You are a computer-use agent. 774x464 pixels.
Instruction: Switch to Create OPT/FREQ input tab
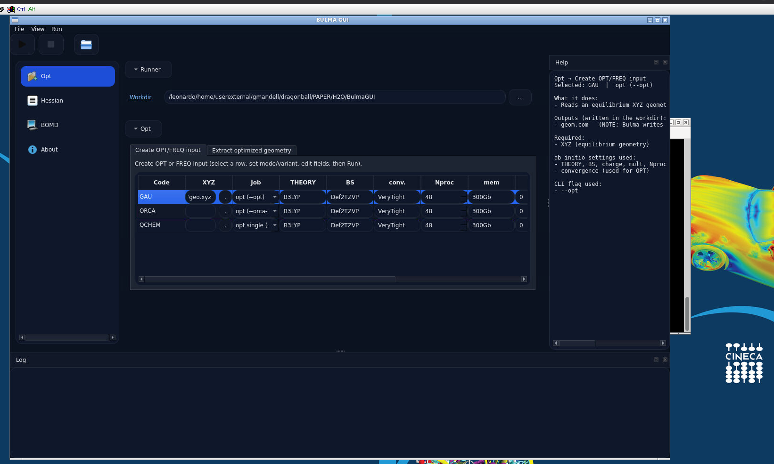(168, 150)
